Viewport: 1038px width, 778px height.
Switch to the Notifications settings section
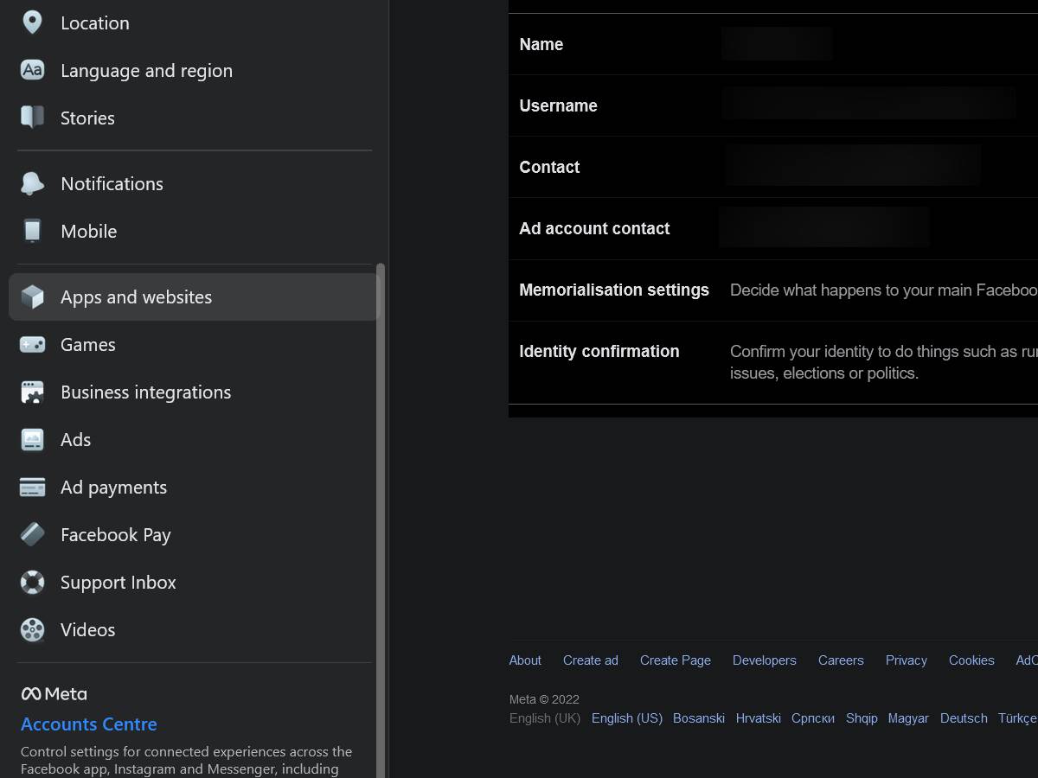click(112, 183)
